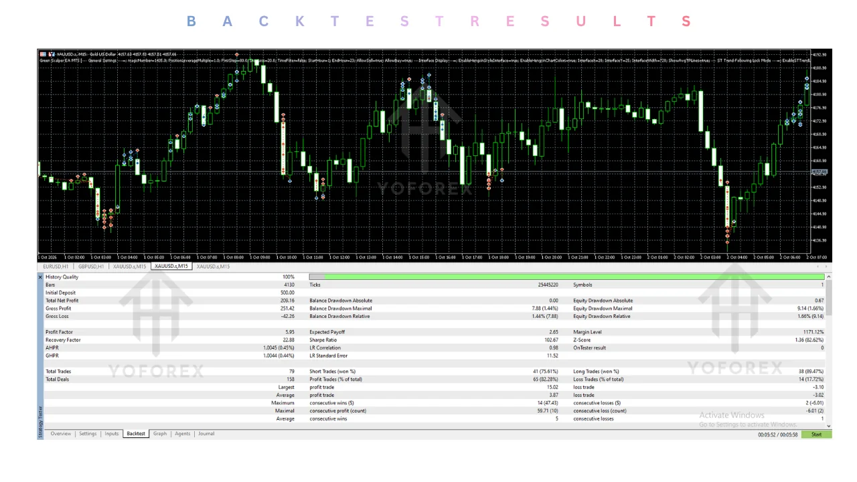Click the down arrow of the results scrollbar
The image size is (857, 482).
[x=829, y=426]
